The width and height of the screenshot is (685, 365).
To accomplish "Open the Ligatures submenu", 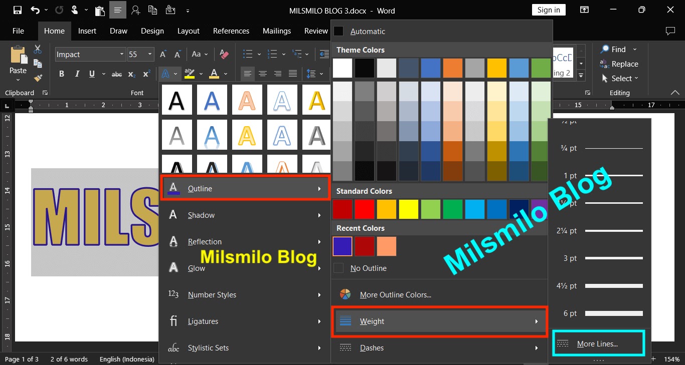I will tap(245, 321).
